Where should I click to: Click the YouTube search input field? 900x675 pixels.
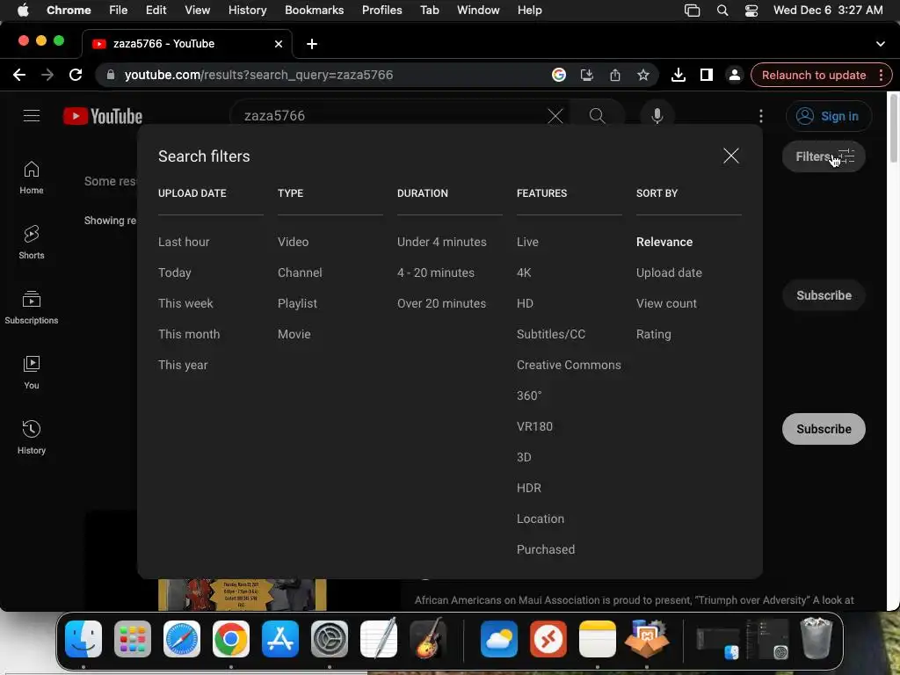pyautogui.click(x=390, y=116)
